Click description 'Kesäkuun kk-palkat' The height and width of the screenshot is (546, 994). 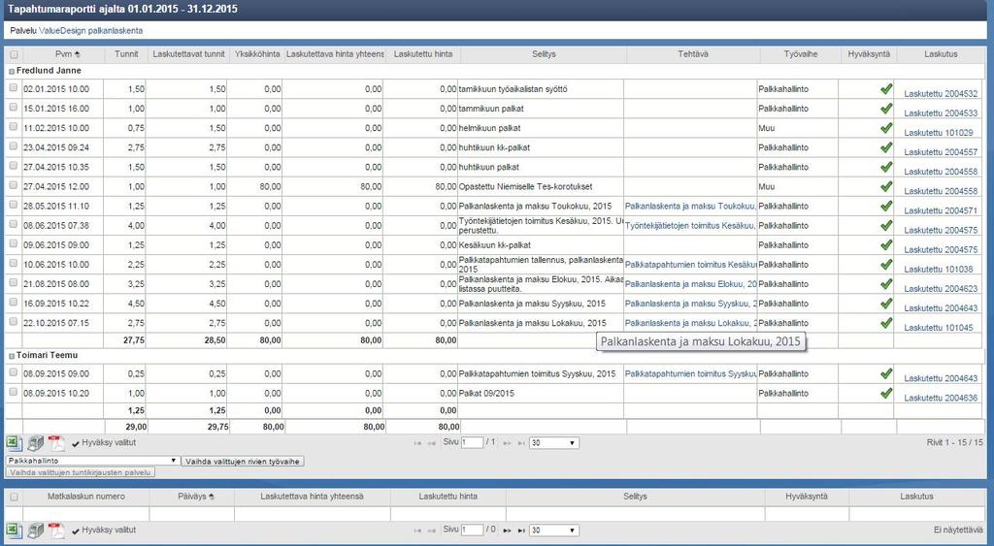494,245
